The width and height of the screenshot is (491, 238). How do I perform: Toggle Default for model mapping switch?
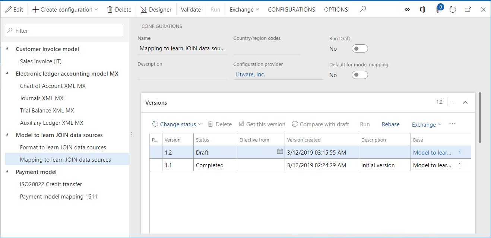(360, 75)
